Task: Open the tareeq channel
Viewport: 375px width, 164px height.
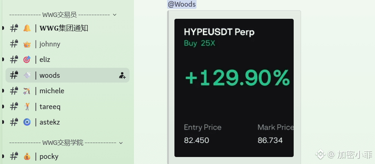Action: pyautogui.click(x=67, y=107)
